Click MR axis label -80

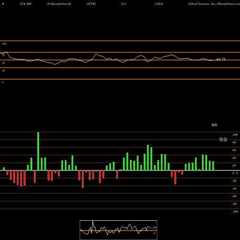coord(234,204)
